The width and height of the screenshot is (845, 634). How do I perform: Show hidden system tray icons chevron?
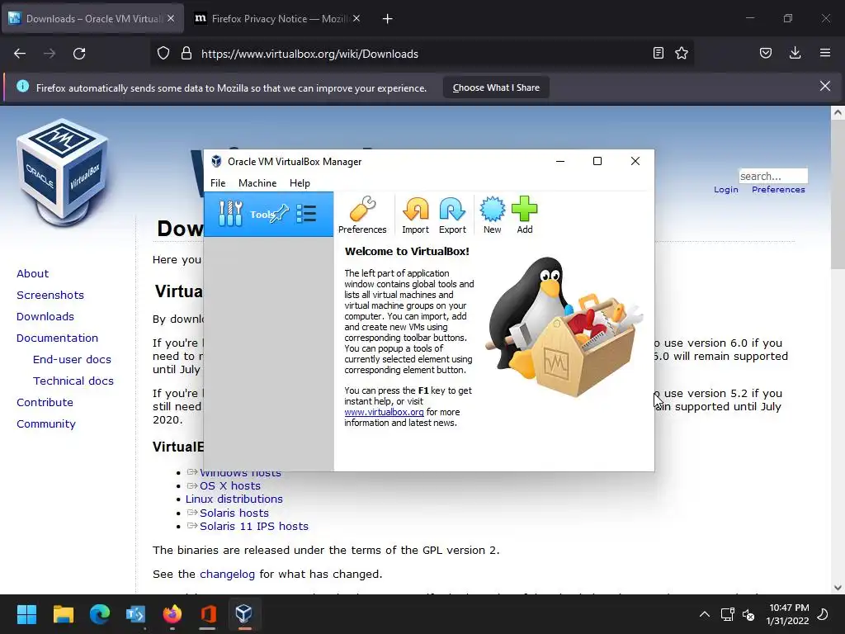coord(704,614)
